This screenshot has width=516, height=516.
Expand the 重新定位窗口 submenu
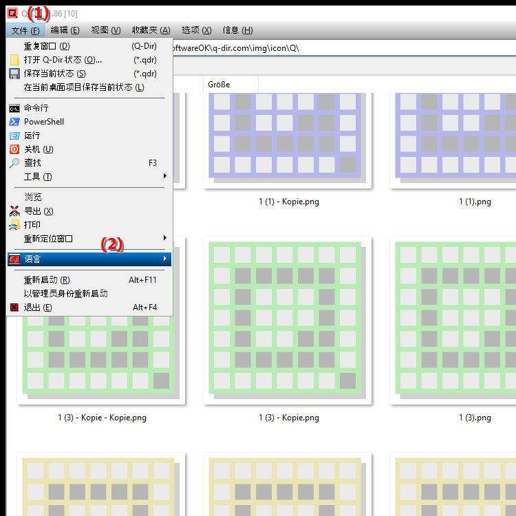[x=89, y=239]
